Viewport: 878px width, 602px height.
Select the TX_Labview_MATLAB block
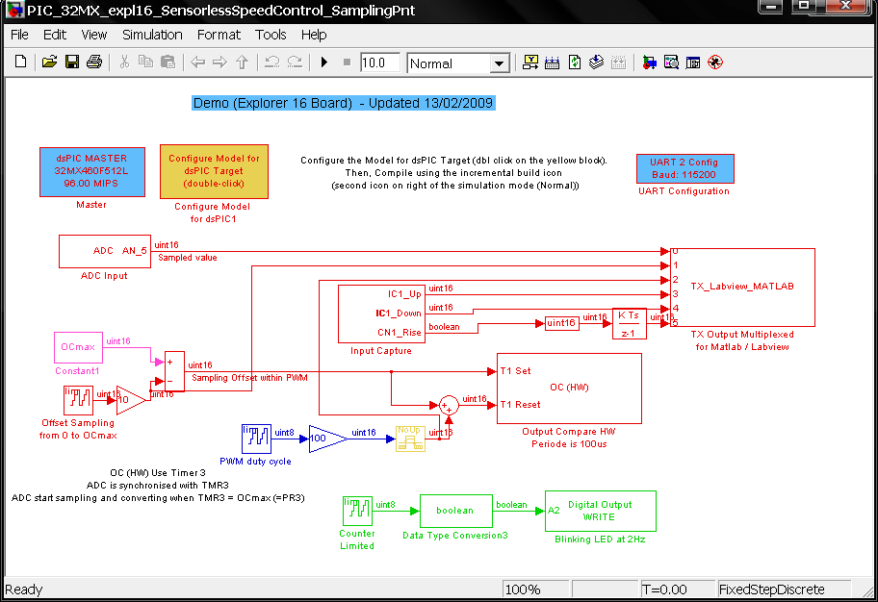742,287
